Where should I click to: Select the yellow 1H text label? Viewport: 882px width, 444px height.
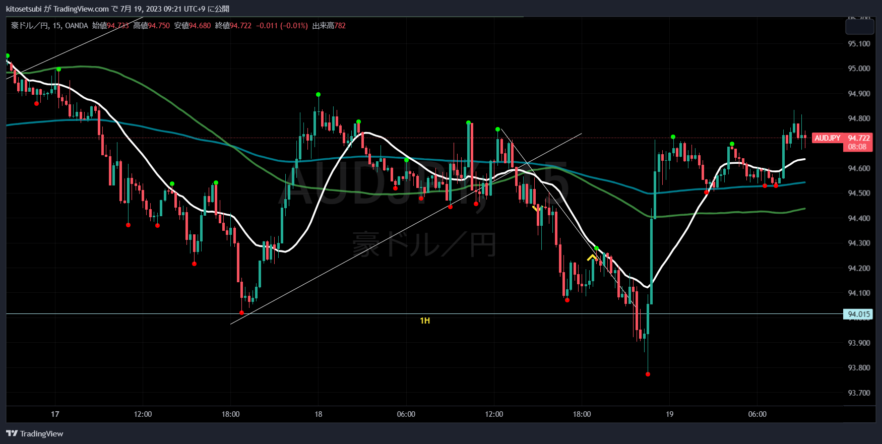click(425, 321)
